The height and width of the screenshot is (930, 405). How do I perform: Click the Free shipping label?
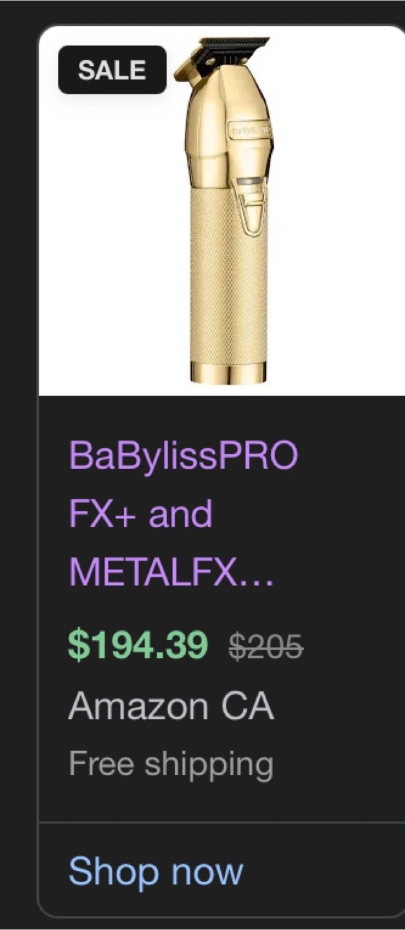point(171,765)
